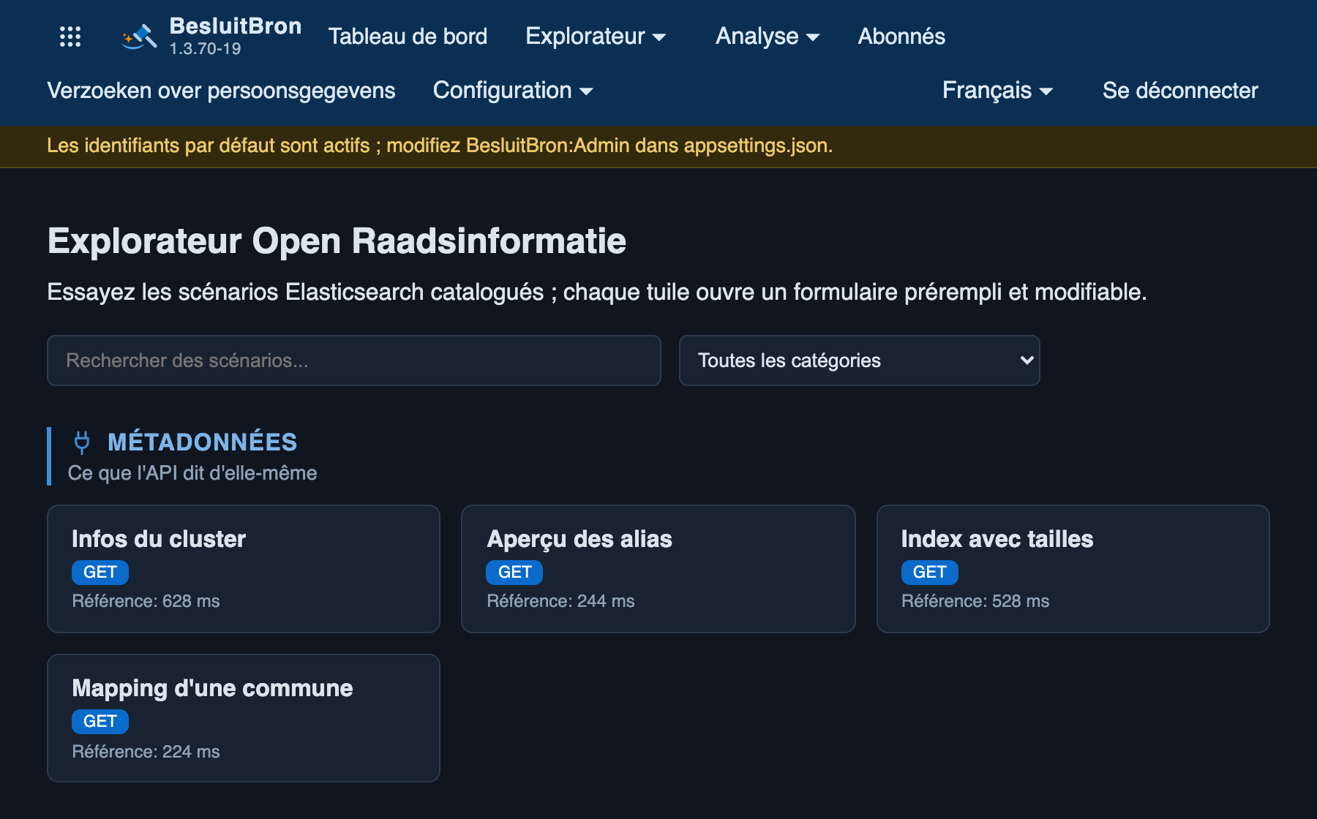This screenshot has height=819, width=1317.
Task: Click the GET badge on Aperçu des alias
Action: [514, 573]
